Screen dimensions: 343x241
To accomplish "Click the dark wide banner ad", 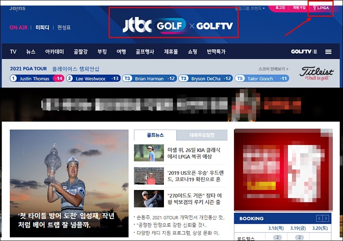I will (171, 105).
